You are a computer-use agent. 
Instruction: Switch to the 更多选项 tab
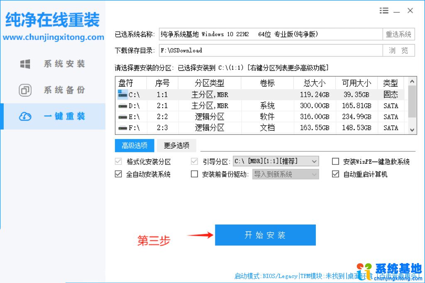point(176,146)
